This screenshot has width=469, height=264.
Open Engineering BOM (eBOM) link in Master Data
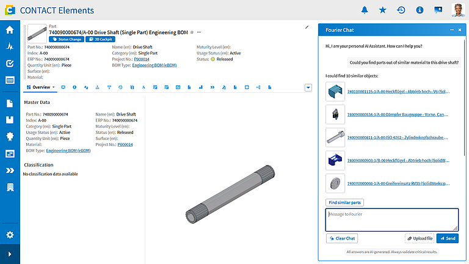(x=68, y=150)
